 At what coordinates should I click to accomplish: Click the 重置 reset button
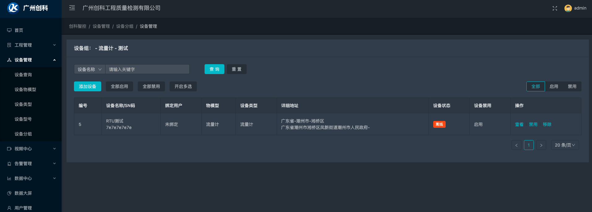237,69
